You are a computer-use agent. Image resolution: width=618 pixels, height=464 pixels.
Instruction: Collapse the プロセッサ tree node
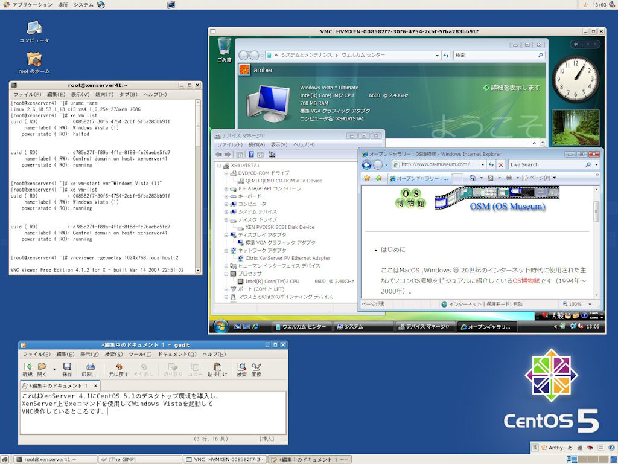tap(226, 274)
